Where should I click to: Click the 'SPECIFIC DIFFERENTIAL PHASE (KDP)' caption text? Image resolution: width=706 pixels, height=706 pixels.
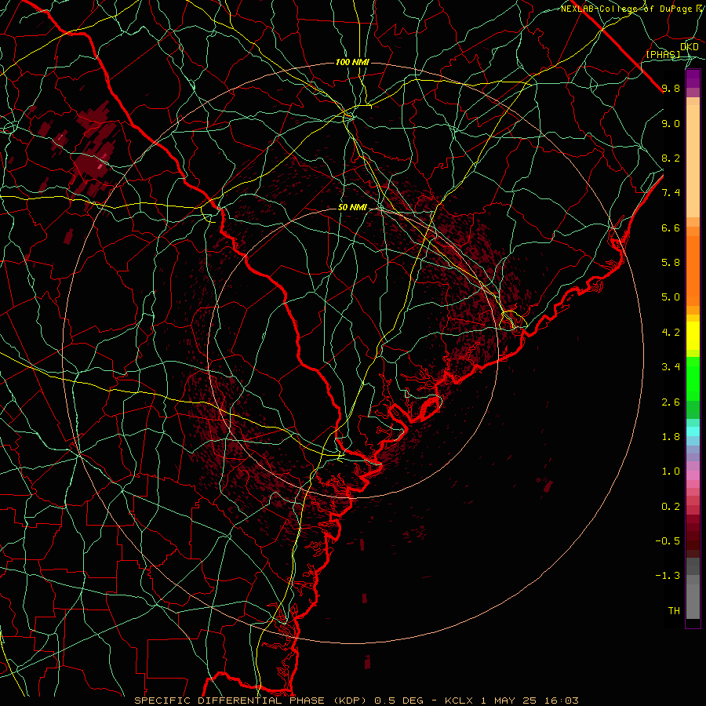(252, 701)
